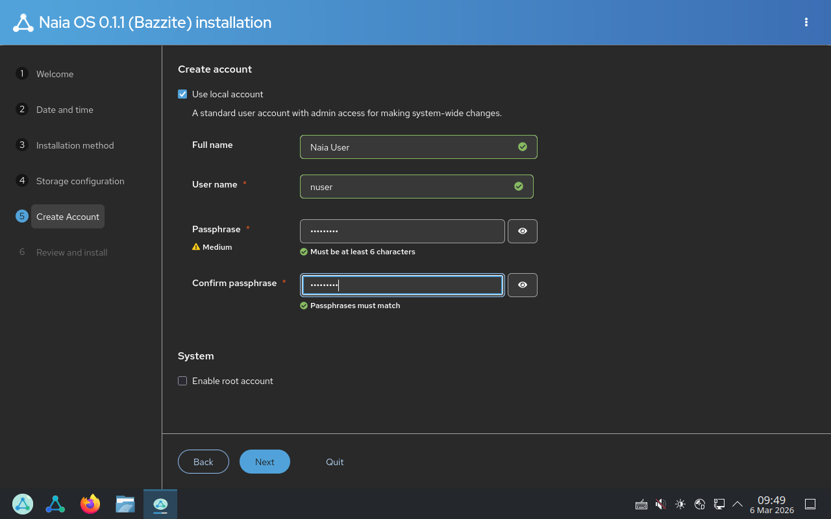Show confirm passphrase using its eye icon

click(x=522, y=285)
